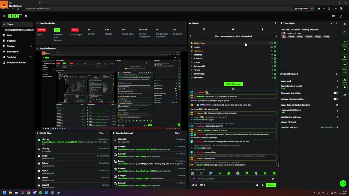The width and height of the screenshot is (349, 196).
Task: Click the stream preview thumbnail
Action: (x=111, y=91)
